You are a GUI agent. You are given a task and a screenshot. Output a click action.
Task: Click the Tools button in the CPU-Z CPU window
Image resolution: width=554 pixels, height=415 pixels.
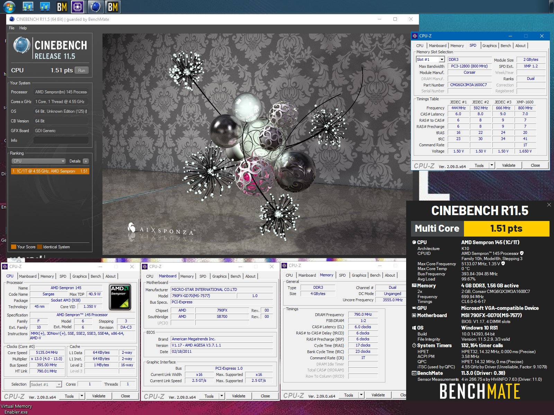click(69, 396)
